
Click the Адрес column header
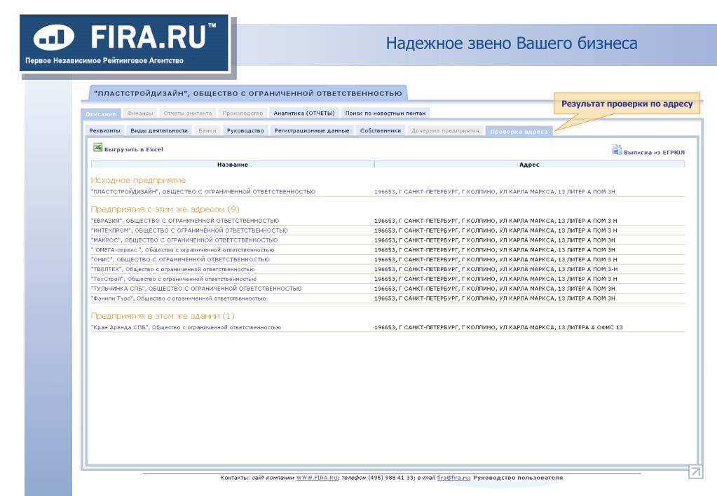coord(529,165)
